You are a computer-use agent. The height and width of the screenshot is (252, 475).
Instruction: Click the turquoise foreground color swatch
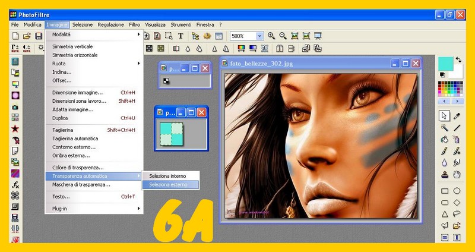(446, 63)
